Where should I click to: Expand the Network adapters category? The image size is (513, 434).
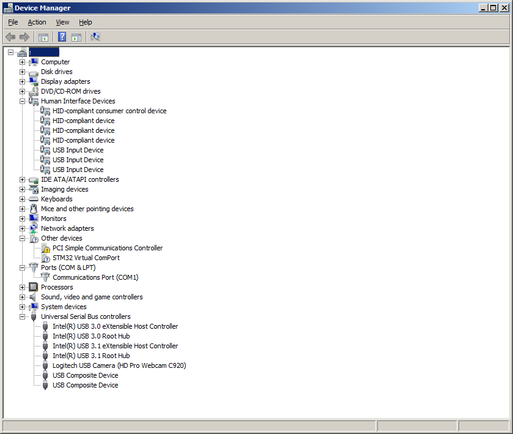coord(22,228)
